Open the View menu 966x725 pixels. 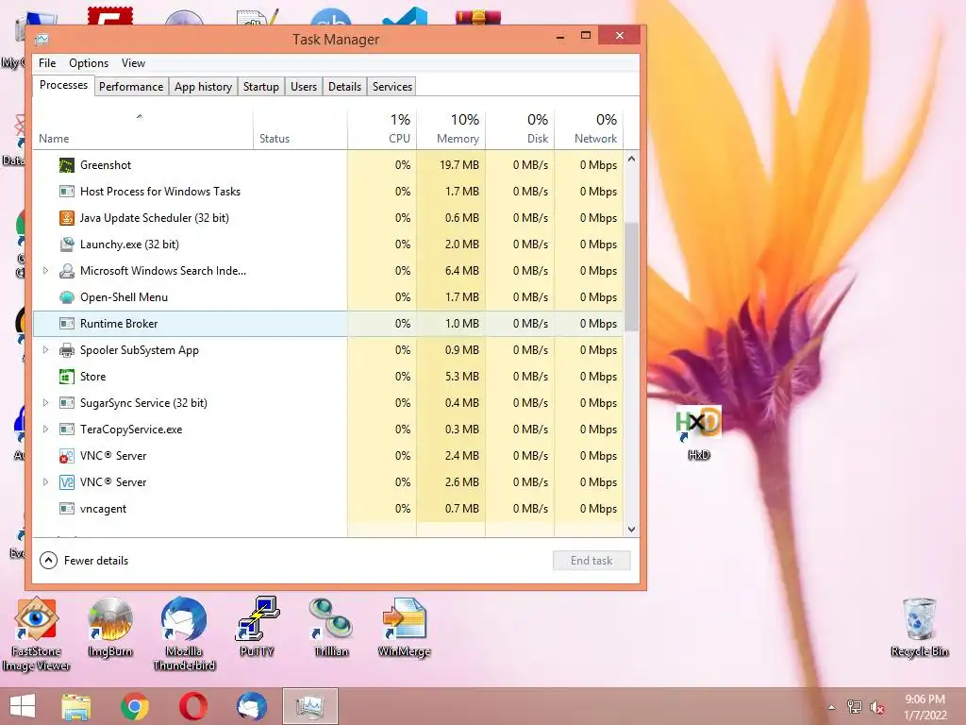point(133,63)
